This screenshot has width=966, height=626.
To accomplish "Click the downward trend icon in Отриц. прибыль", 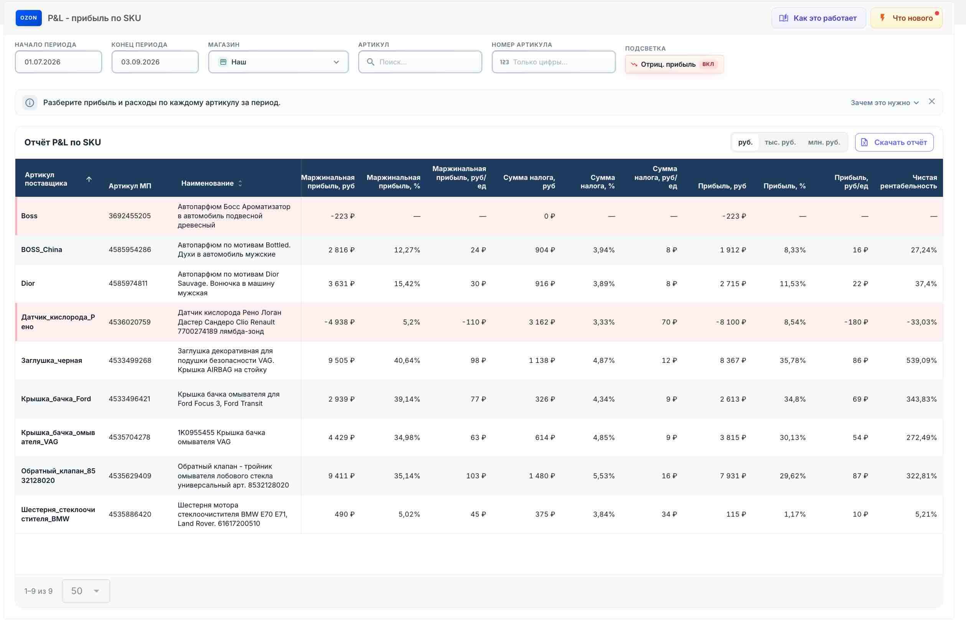I will [x=634, y=64].
